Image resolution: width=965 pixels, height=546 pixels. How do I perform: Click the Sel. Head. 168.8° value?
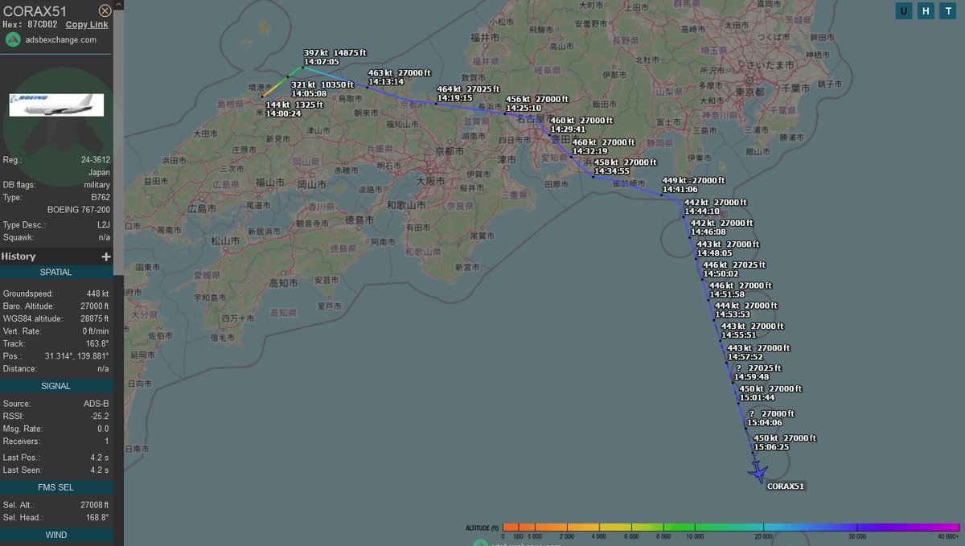point(96,518)
